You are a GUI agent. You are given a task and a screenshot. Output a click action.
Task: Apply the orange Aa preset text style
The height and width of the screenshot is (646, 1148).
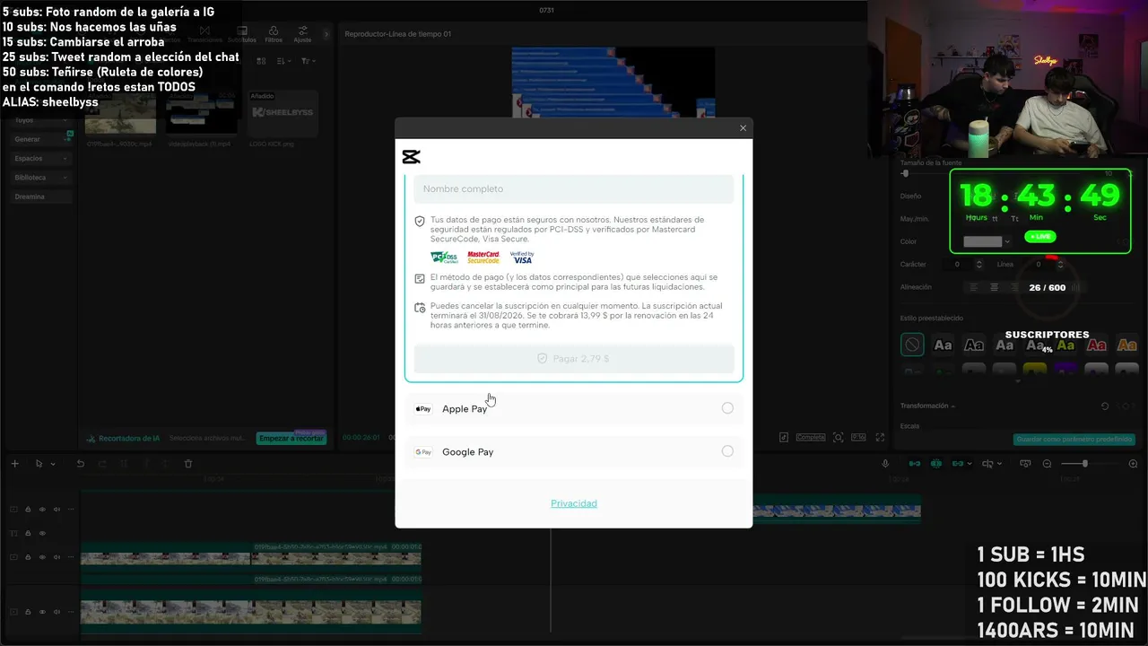[1126, 345]
